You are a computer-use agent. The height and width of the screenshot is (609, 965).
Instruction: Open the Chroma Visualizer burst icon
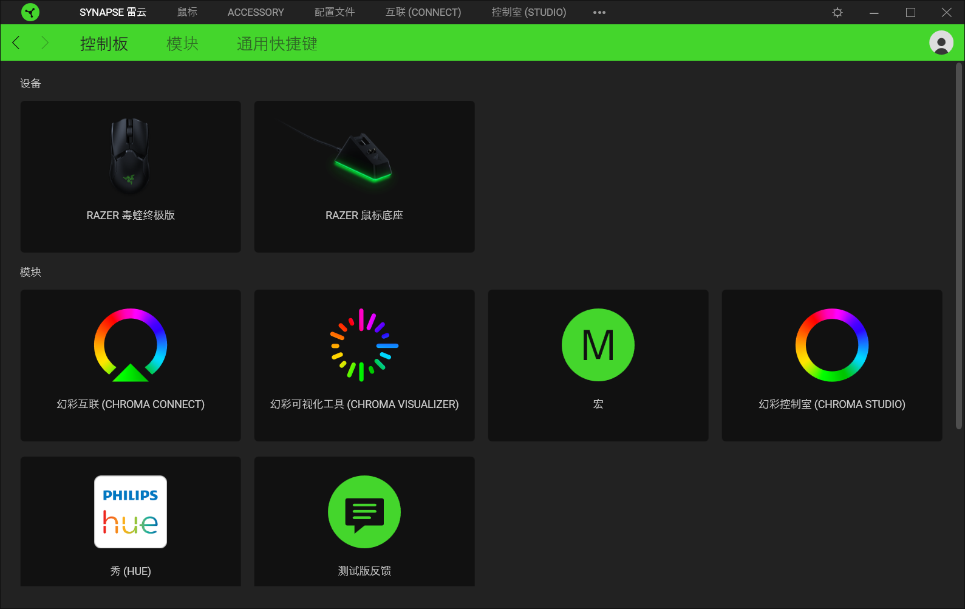364,345
